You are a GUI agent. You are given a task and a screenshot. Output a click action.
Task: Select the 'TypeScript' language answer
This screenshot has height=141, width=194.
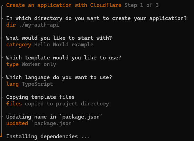37,84
